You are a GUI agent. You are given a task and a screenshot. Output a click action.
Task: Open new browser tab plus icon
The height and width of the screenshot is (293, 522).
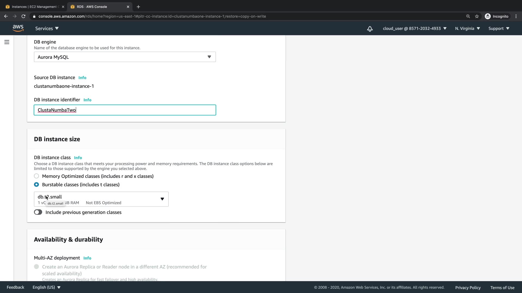(138, 7)
